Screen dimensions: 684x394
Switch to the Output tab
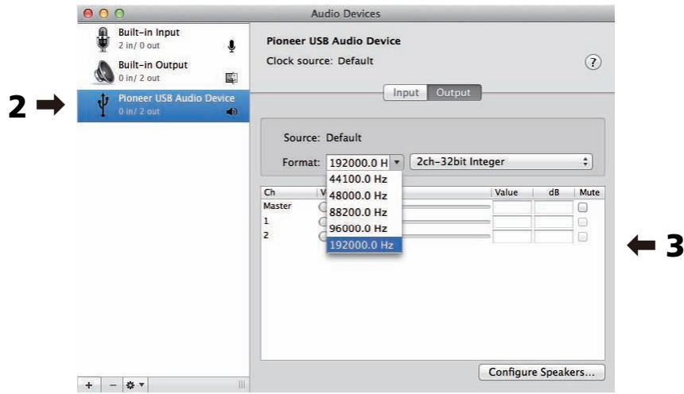[x=453, y=92]
